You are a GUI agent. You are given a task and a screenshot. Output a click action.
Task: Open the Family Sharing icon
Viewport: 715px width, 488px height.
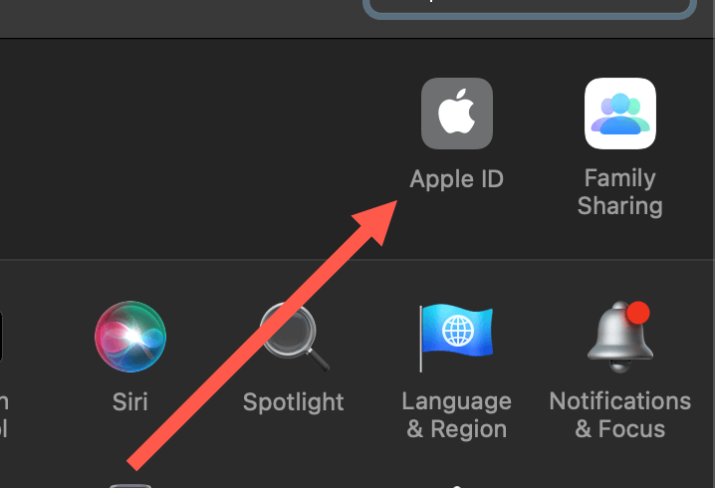point(620,114)
